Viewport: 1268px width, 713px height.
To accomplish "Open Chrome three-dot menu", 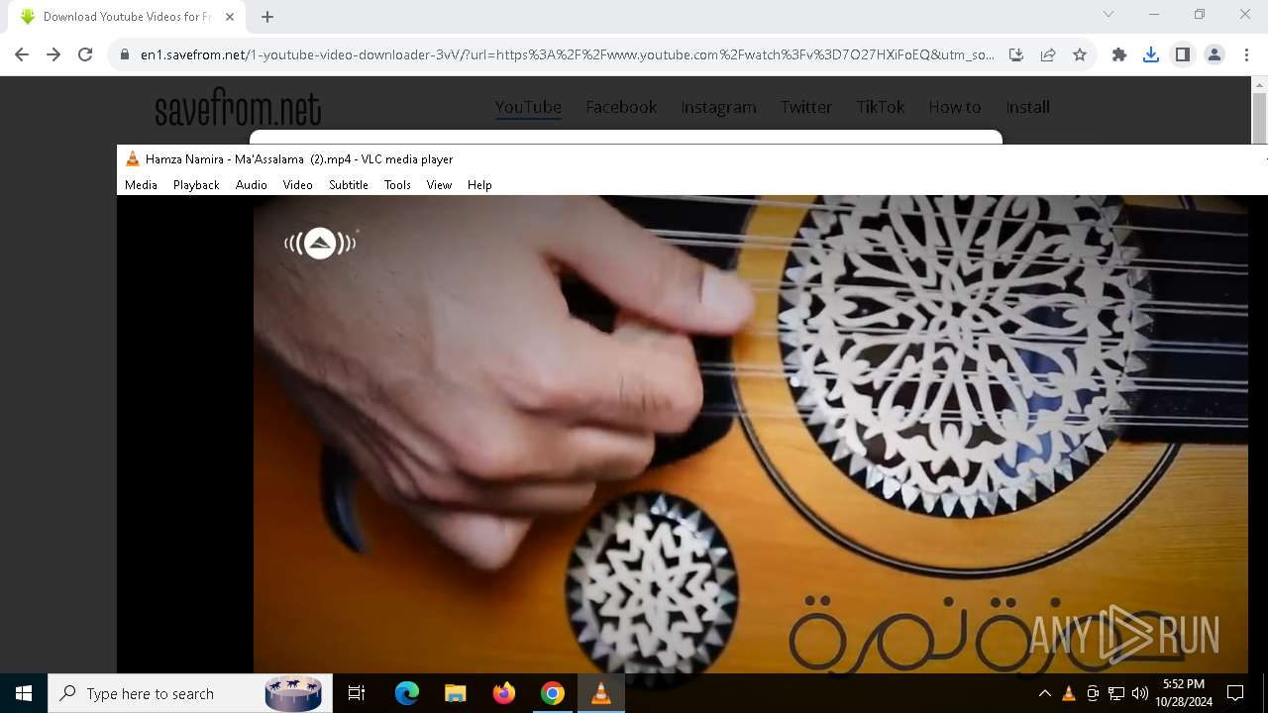I will pyautogui.click(x=1246, y=55).
